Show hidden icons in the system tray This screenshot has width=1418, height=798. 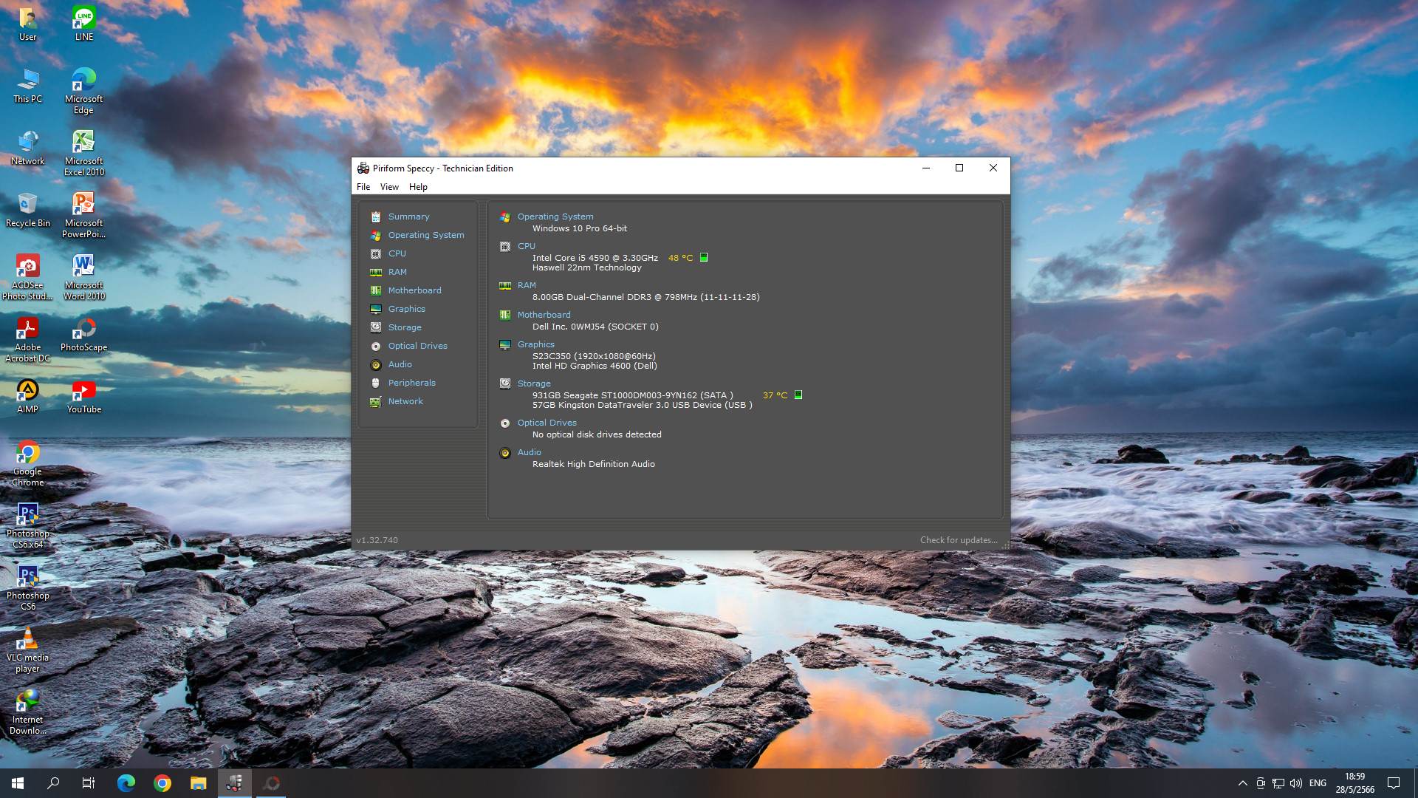(1242, 783)
